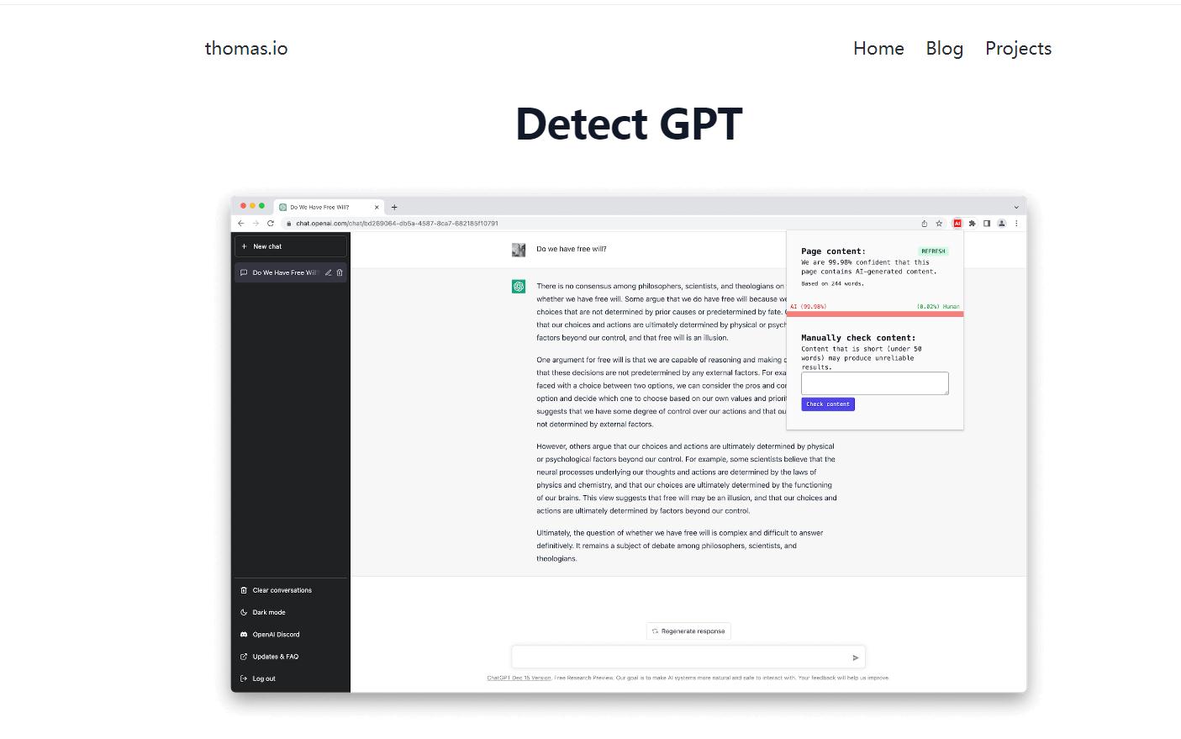
Task: Click Log out in the sidebar
Action: click(264, 678)
